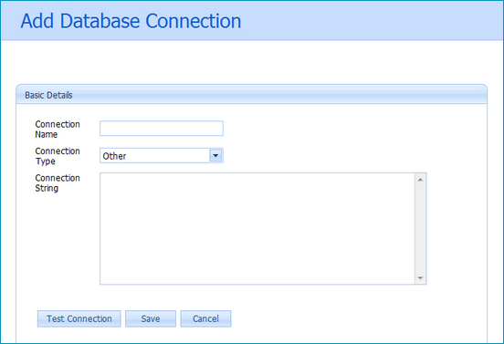Click the Add Database Connection heading
504x344 pixels.
131,21
